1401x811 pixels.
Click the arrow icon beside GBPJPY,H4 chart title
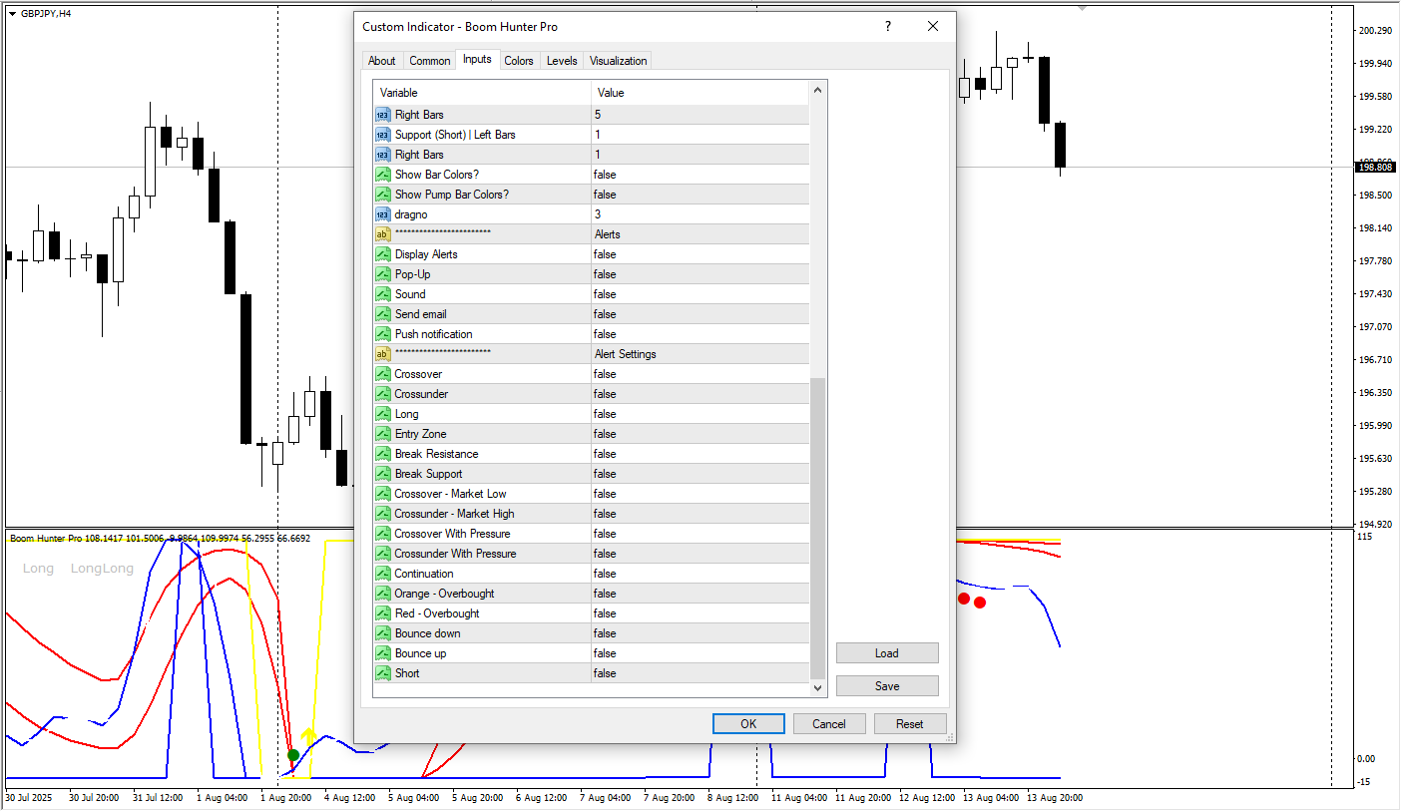pyautogui.click(x=12, y=13)
